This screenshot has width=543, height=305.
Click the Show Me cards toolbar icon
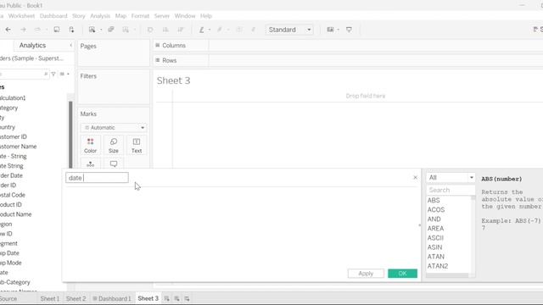tap(330, 30)
